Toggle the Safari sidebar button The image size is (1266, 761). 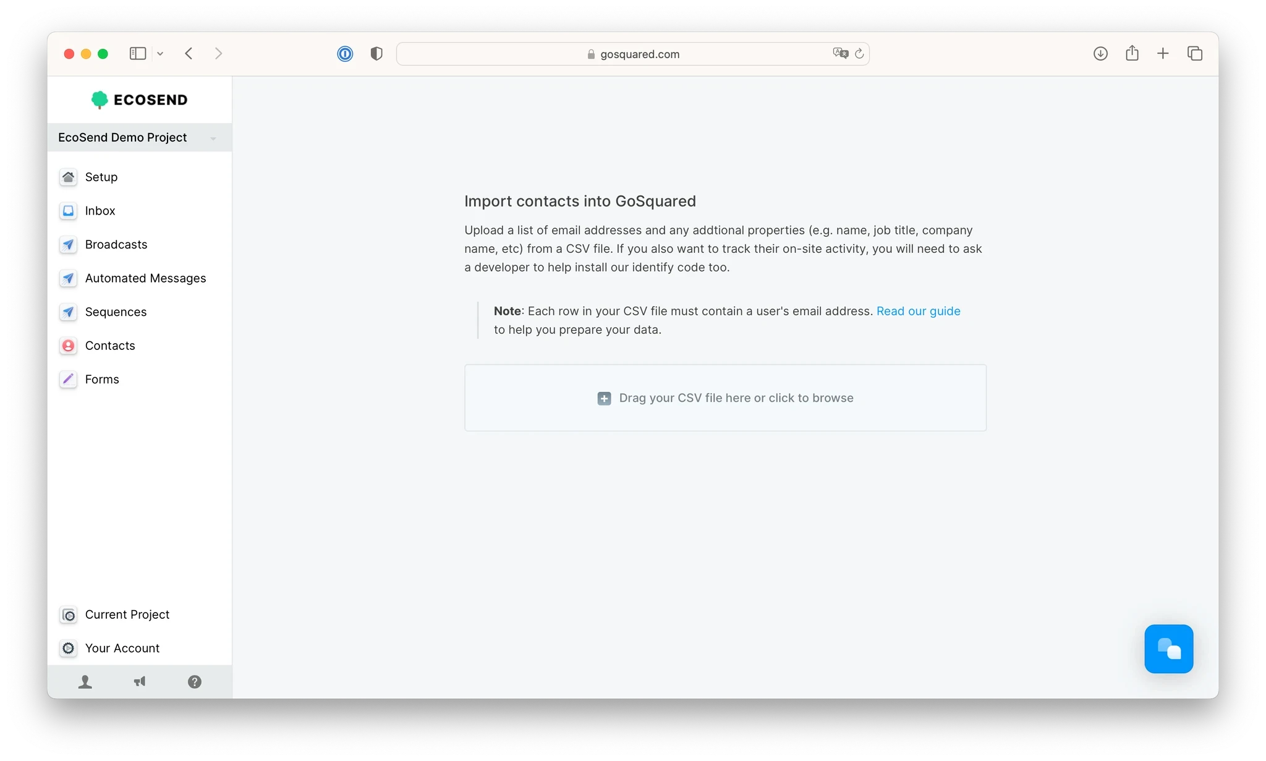pos(137,54)
